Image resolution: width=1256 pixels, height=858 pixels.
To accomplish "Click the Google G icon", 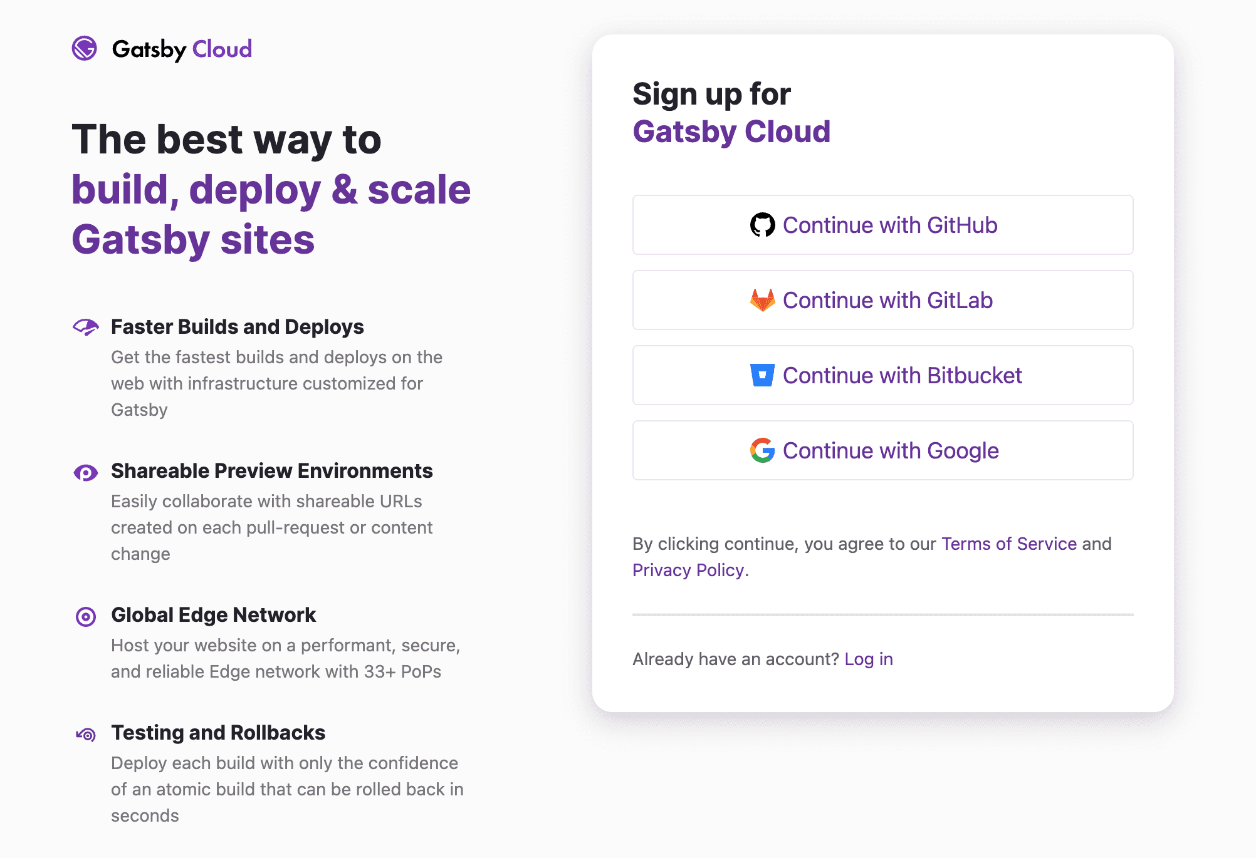I will pos(762,450).
